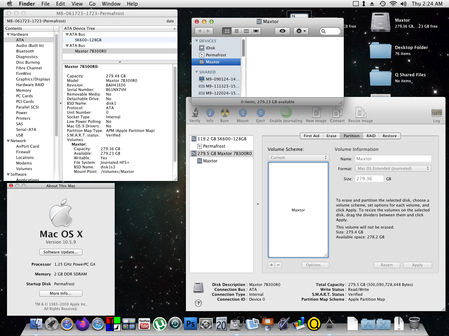Collapse DEVICES section in Finder sidebar
This screenshot has height=336, width=449.
pyautogui.click(x=196, y=41)
